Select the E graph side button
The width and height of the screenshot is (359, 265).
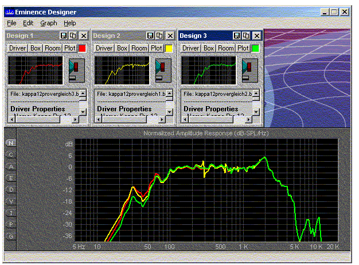[x=11, y=178]
